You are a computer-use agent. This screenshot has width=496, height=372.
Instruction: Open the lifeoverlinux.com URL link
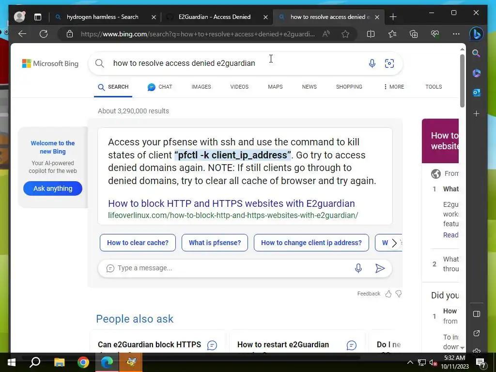tap(233, 216)
